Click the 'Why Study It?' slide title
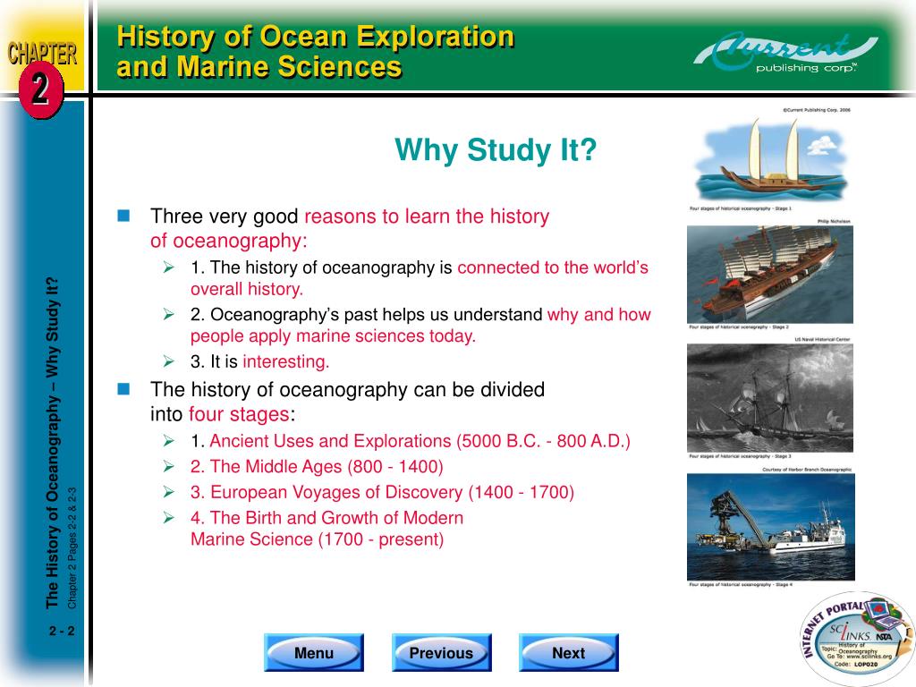 [x=496, y=149]
